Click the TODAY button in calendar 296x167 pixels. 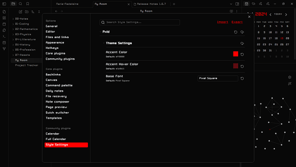point(278,14)
